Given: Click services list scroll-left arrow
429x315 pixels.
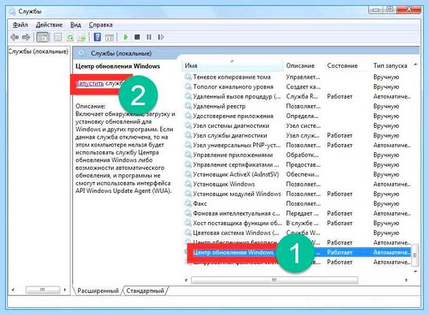Looking at the screenshot, I should [x=187, y=280].
